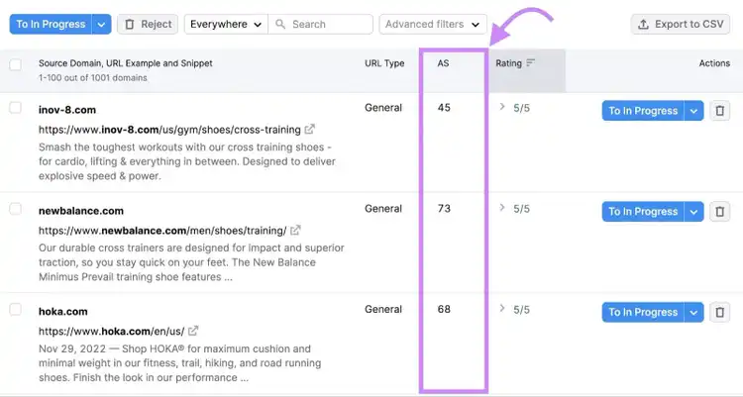Image resolution: width=743 pixels, height=397 pixels.
Task: Open action dropdown for hoka.com row
Action: pos(694,312)
